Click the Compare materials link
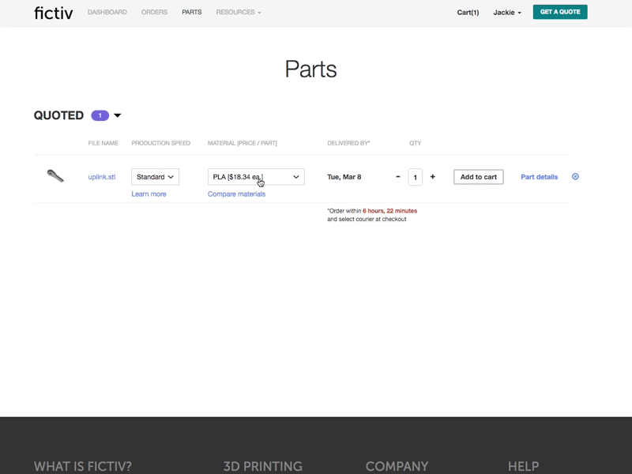 point(239,194)
